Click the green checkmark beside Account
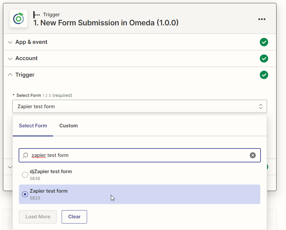286x230 pixels. tap(264, 58)
